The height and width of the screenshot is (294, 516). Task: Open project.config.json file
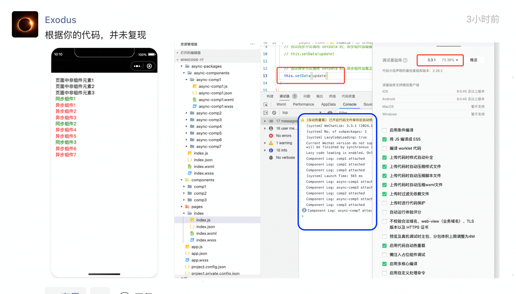click(x=209, y=267)
